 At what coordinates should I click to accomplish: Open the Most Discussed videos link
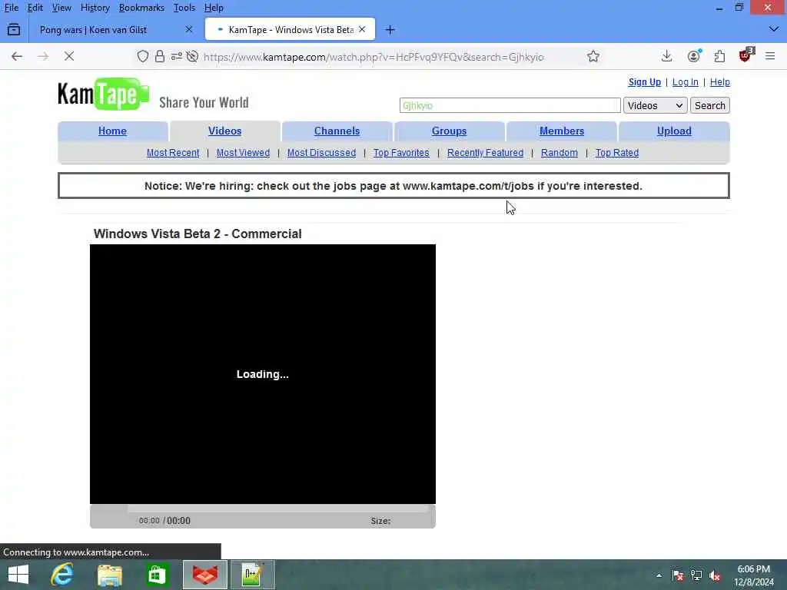click(x=321, y=153)
